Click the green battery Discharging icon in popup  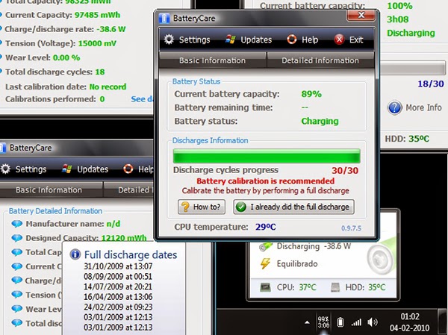(x=265, y=246)
